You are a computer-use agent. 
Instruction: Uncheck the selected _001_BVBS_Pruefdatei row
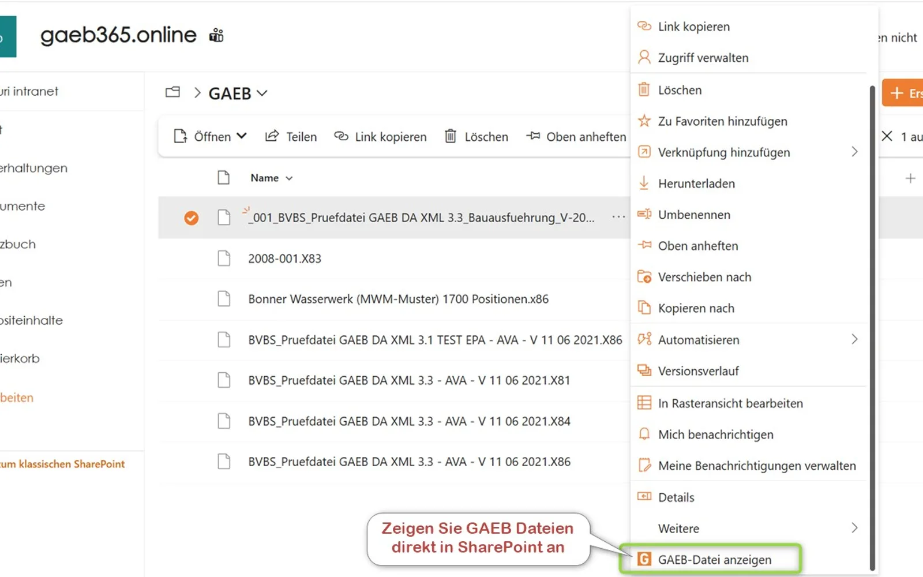point(191,218)
